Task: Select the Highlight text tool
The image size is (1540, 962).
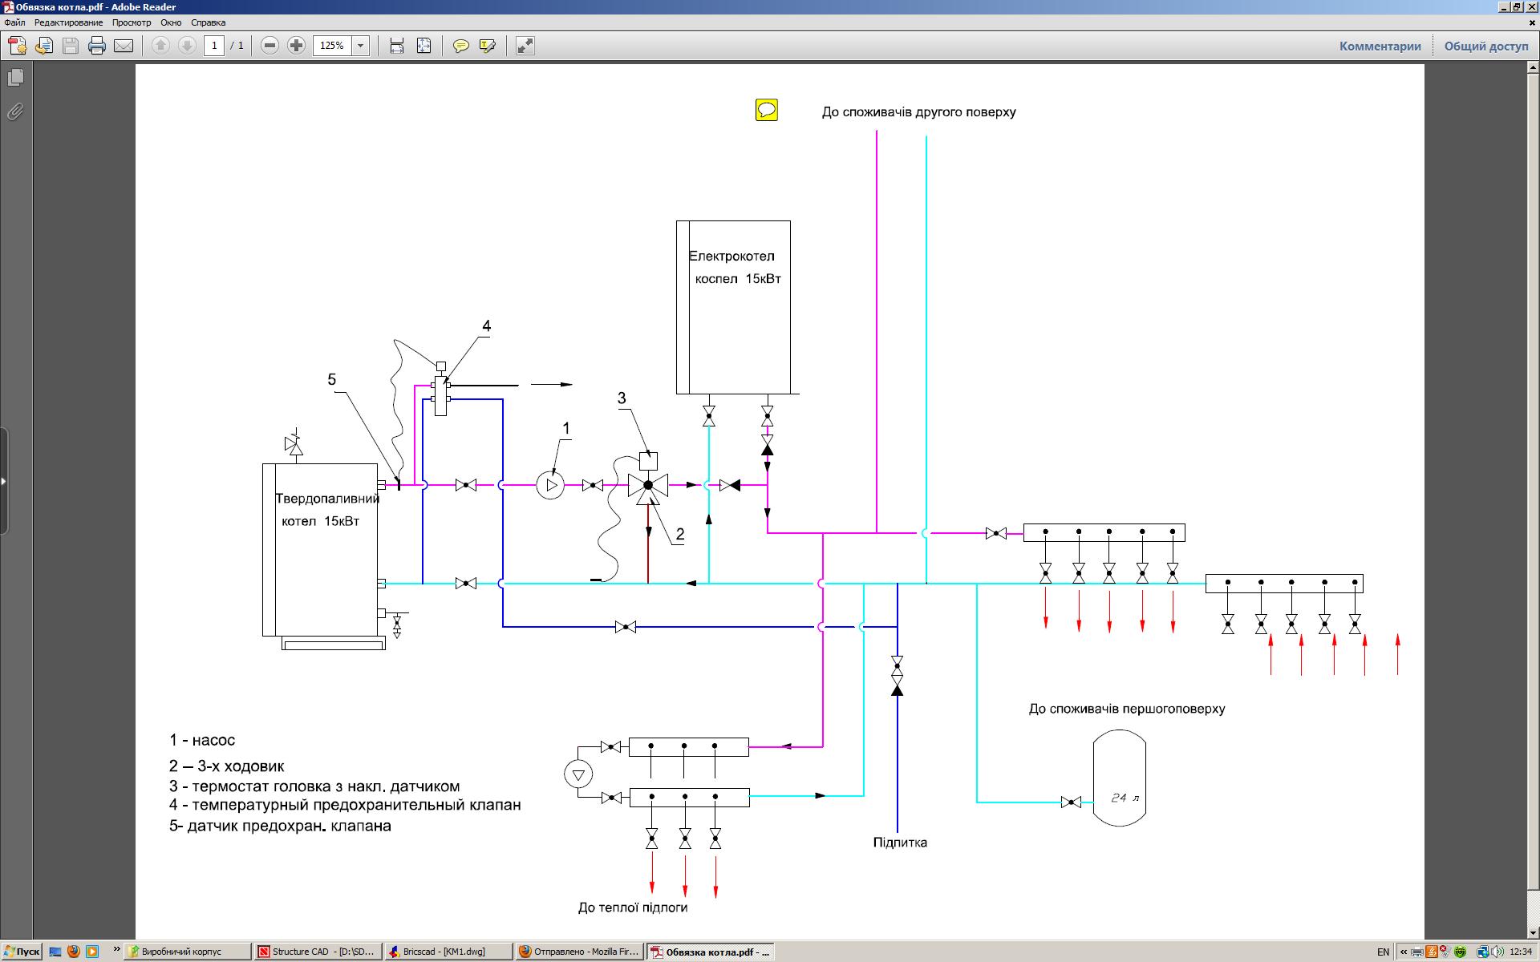Action: [487, 46]
